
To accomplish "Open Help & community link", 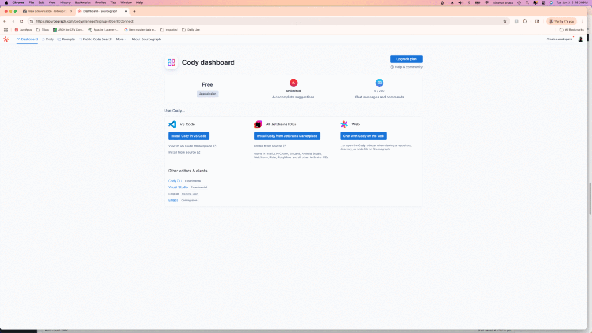I will 406,67.
